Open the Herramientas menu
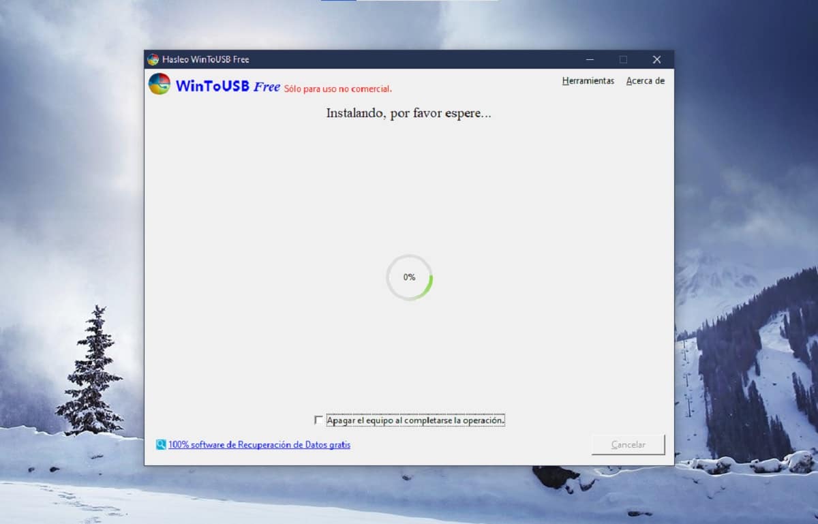Screen dimensions: 818x524 point(588,81)
